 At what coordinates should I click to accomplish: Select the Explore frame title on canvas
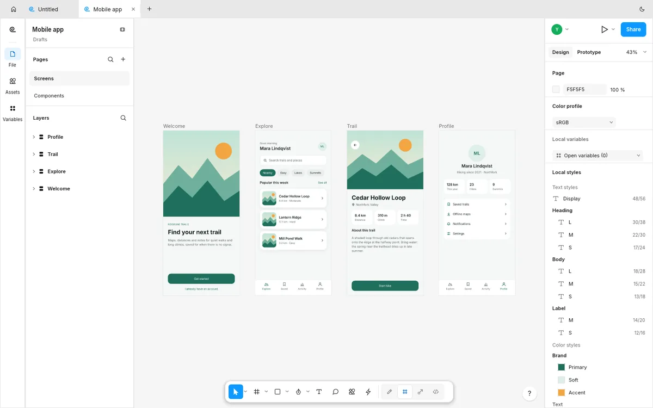pos(264,126)
